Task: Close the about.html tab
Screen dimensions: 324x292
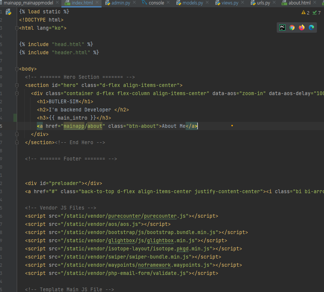Action: point(315,3)
